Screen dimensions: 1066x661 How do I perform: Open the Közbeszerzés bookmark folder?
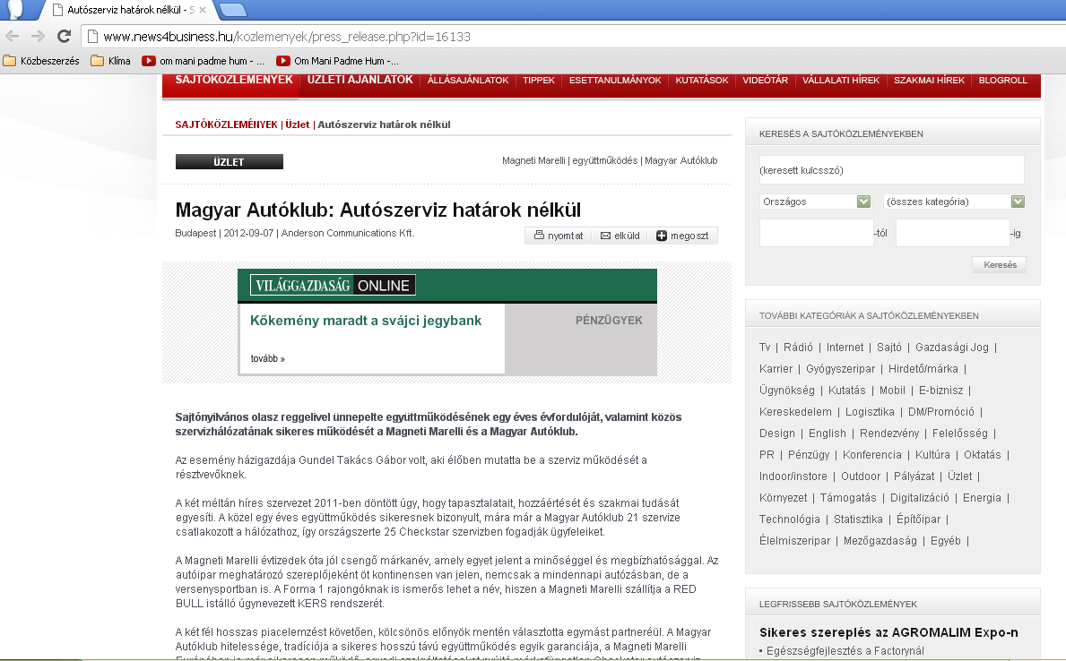(x=41, y=61)
